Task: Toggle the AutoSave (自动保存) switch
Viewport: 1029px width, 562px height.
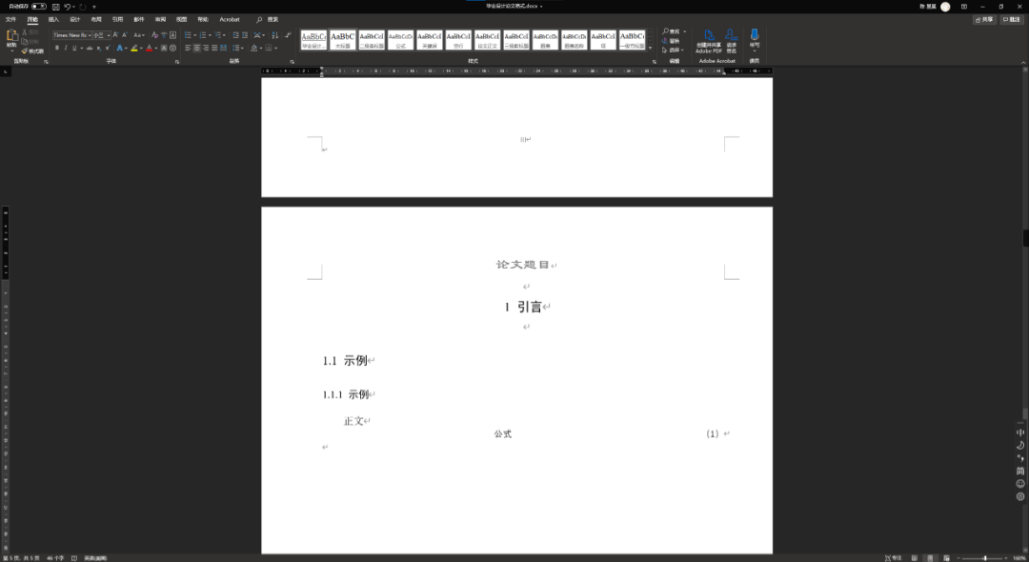Action: point(39,7)
